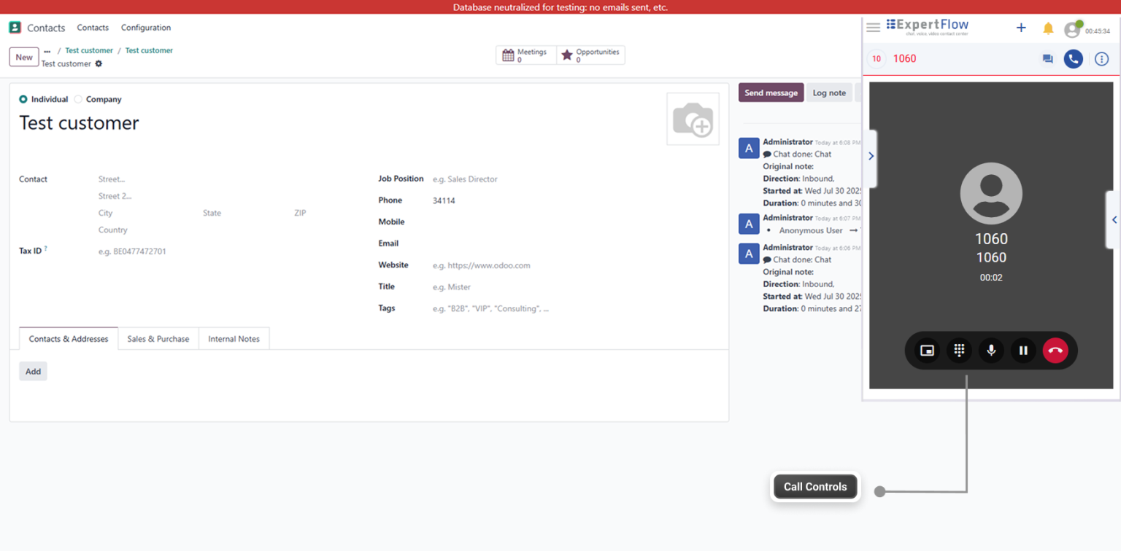Click the New button to create a contact
1121x551 pixels.
coord(23,57)
